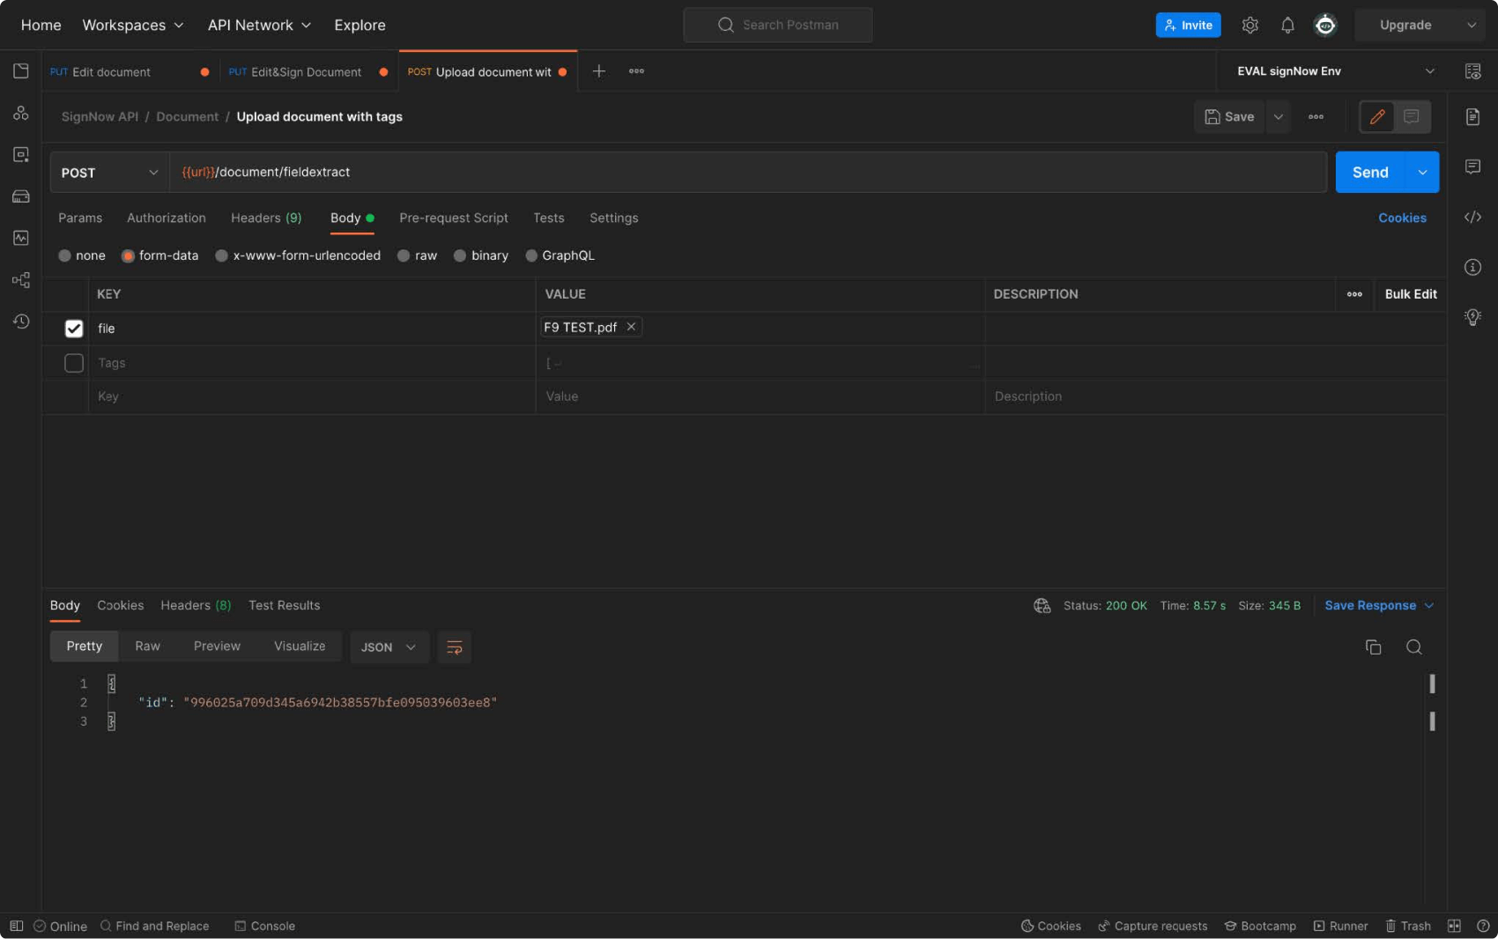Click the search icon in the response panel

[x=1413, y=647]
